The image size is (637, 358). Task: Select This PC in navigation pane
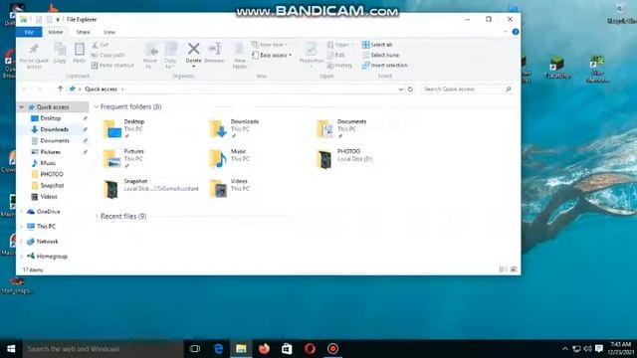tap(46, 226)
